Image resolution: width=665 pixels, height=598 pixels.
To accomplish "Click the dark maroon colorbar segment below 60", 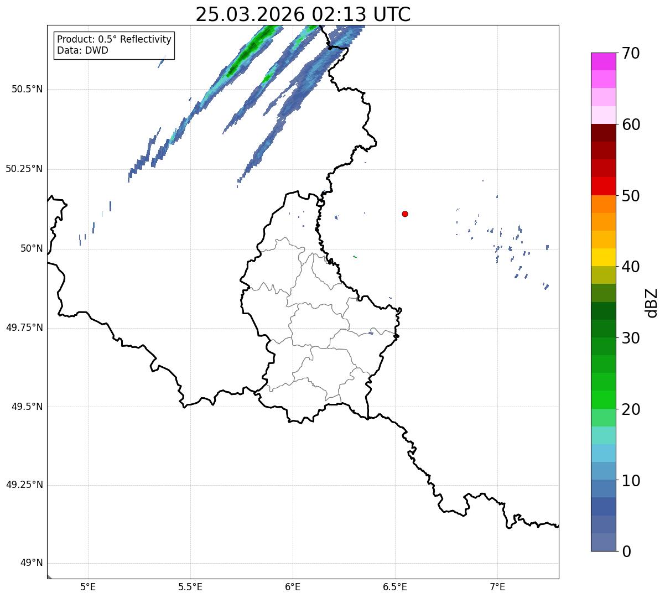I will [x=603, y=133].
